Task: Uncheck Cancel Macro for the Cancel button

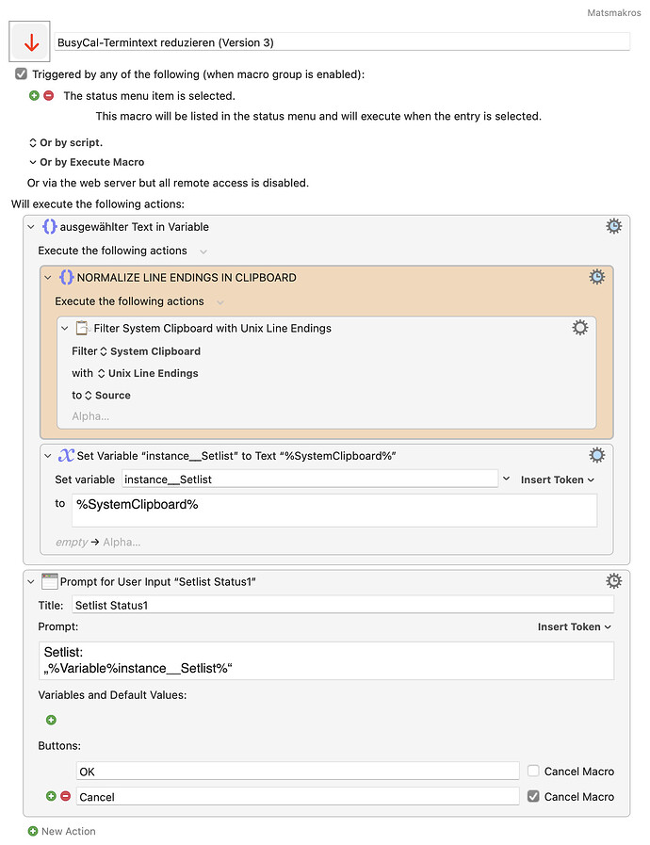Action: tap(534, 797)
